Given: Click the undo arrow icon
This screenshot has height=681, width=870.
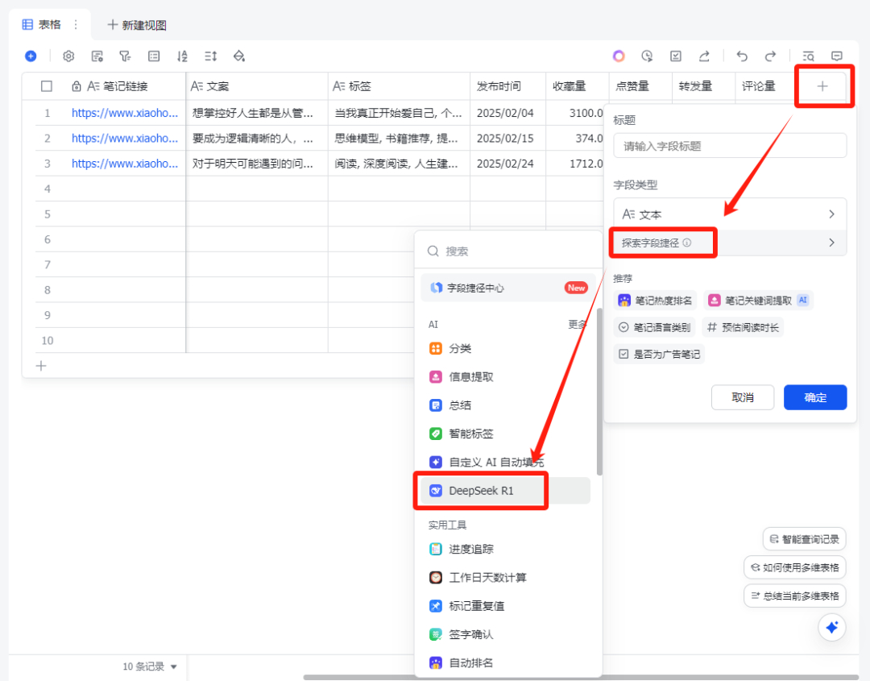Looking at the screenshot, I should [741, 56].
